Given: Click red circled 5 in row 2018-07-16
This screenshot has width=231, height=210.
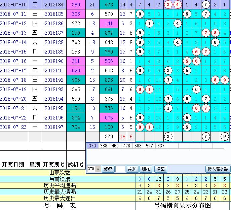Looking at the screenshot, I should (187, 61).
